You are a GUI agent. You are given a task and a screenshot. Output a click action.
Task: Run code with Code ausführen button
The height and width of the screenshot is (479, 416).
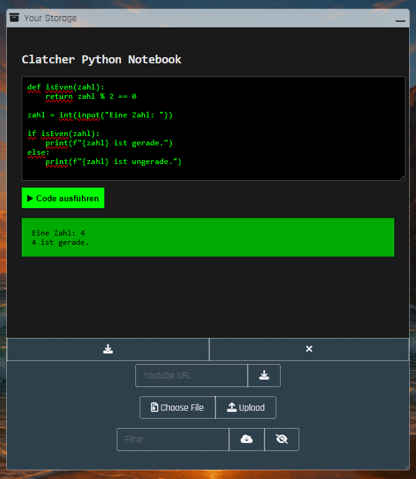tap(63, 198)
